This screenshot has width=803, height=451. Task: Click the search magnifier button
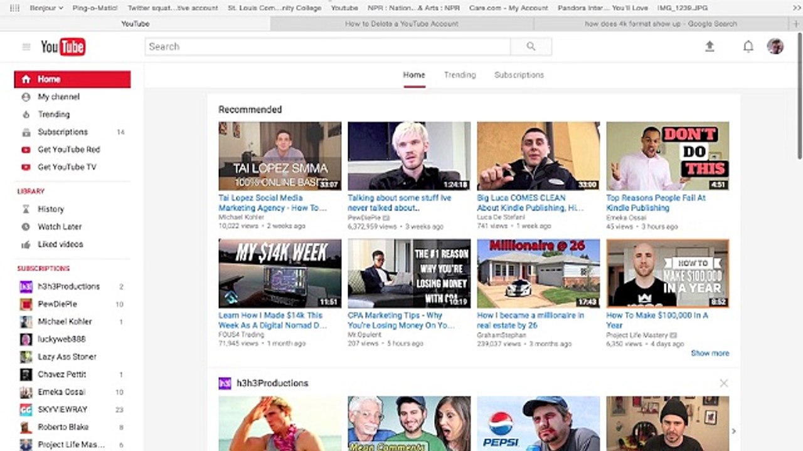point(531,46)
